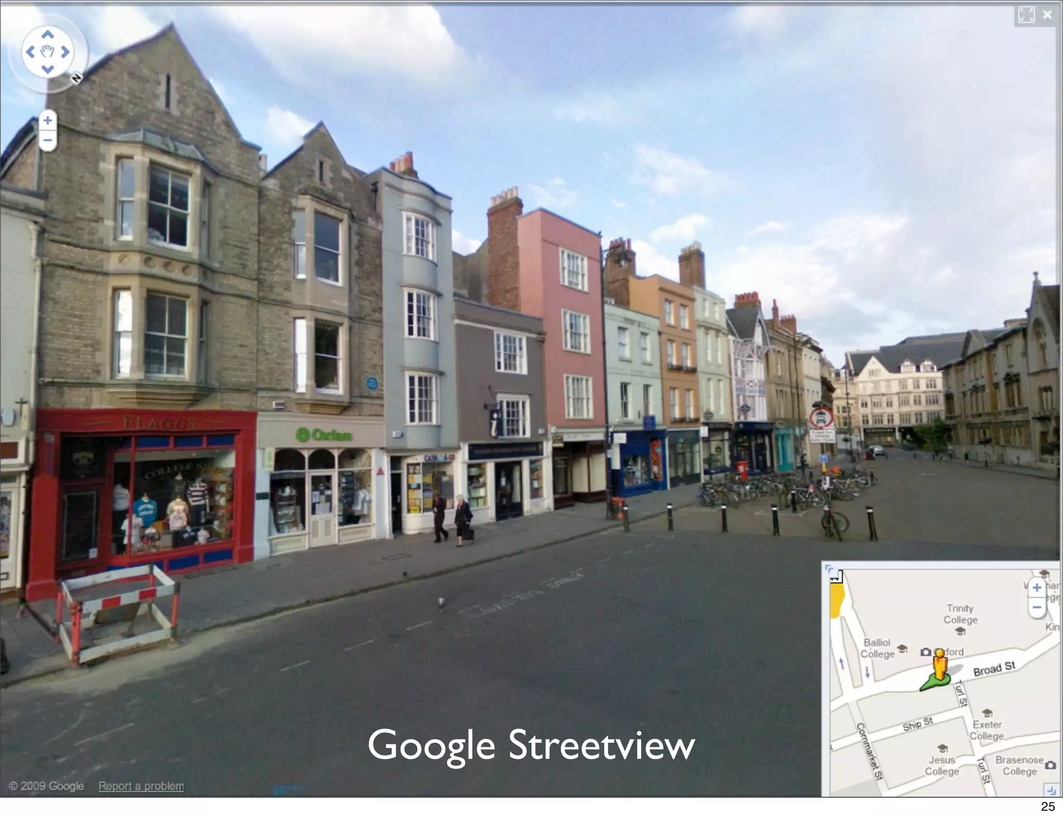The width and height of the screenshot is (1063, 818).
Task: Click the Broad St label on mini map
Action: point(994,669)
